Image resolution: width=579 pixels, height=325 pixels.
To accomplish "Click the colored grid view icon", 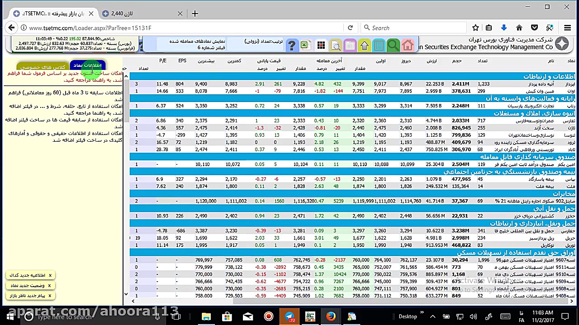I will (x=321, y=45).
